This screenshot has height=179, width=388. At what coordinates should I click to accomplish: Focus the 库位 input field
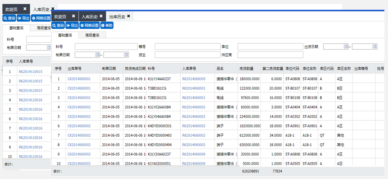tap(270, 46)
